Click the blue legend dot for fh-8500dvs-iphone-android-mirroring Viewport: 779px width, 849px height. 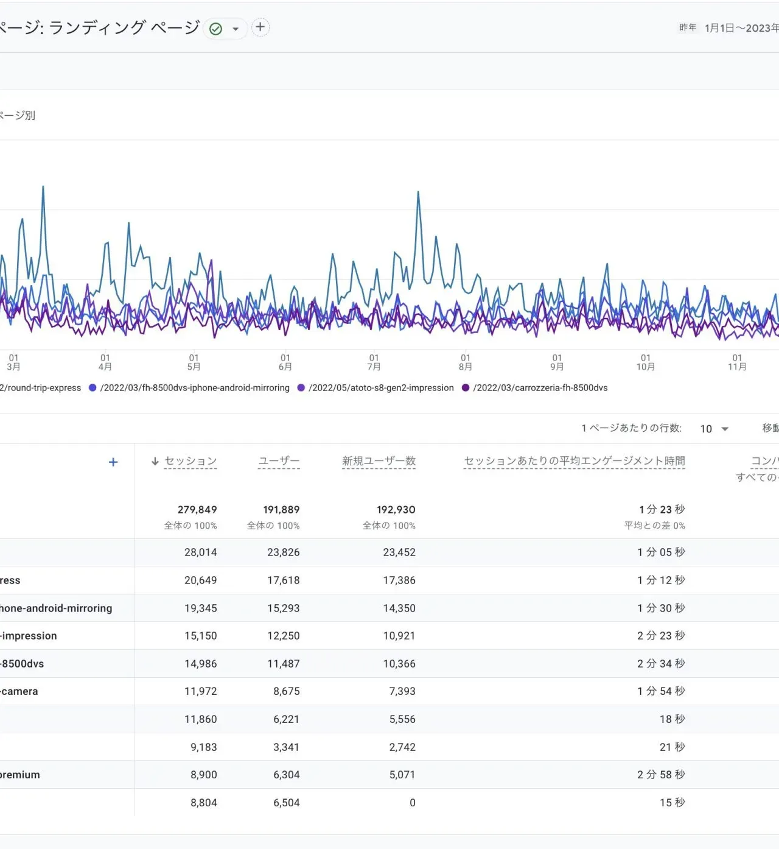93,388
